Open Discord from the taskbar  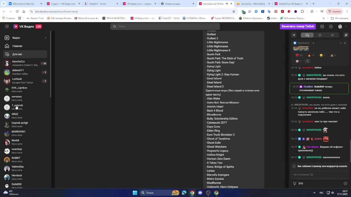point(200,193)
